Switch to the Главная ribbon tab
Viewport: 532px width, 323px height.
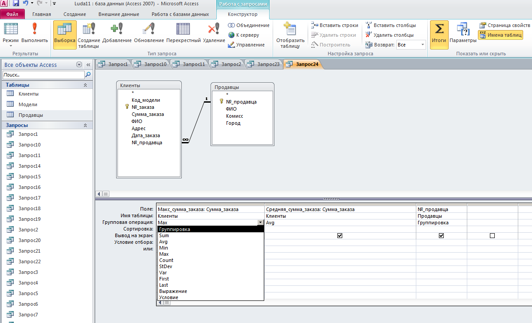point(42,14)
